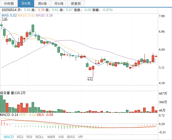172x140 pixels.
Task: Click the 0.72 MACD axis label
Action: click(162, 115)
